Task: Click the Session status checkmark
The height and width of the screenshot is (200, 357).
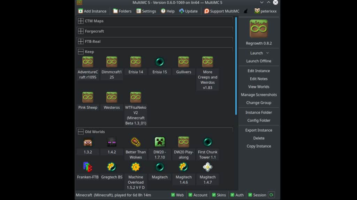Action: 250,195
